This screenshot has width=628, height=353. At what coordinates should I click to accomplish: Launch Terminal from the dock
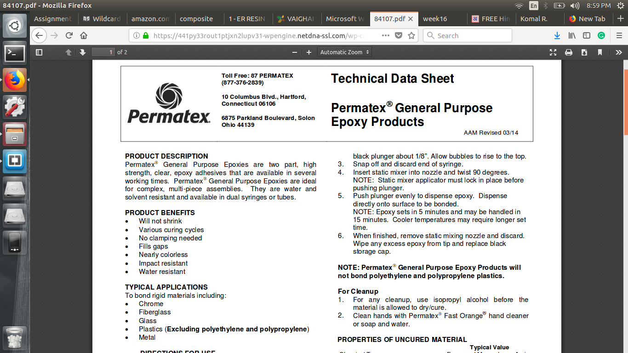tap(15, 53)
